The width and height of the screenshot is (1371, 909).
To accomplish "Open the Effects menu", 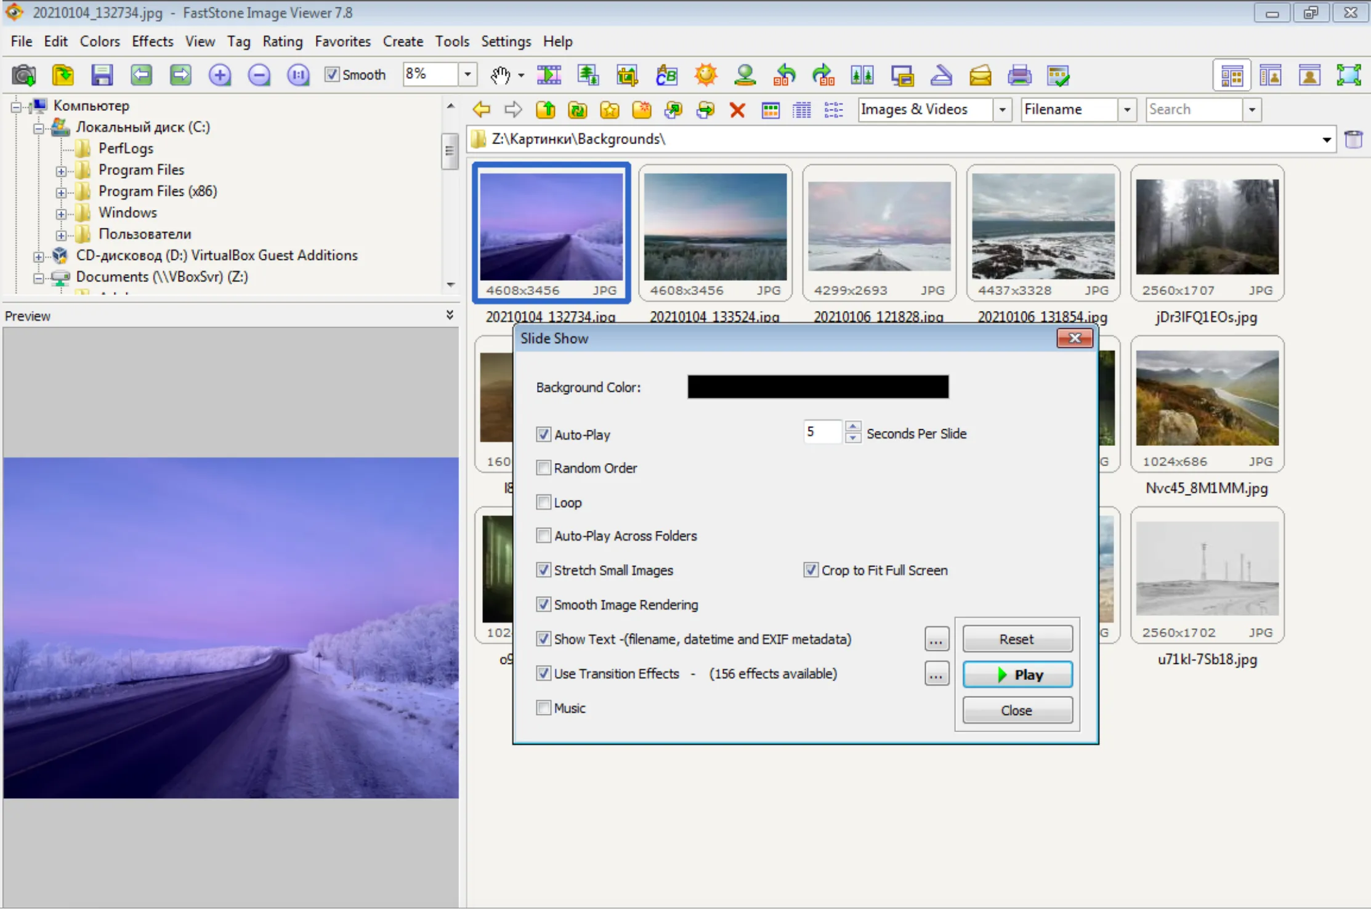I will click(x=152, y=41).
